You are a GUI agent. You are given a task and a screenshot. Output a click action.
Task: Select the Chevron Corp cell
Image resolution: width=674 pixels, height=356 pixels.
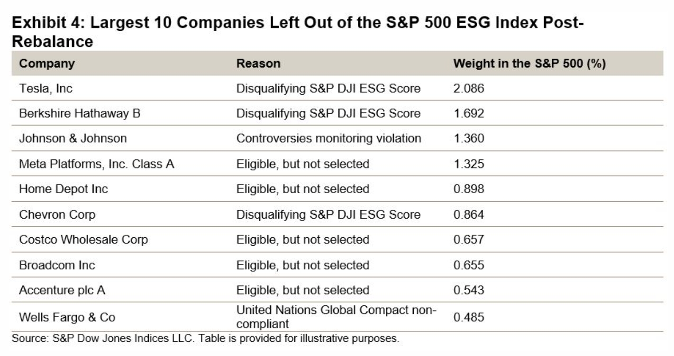tap(57, 214)
